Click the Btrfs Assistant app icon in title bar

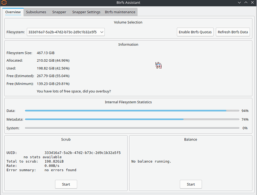(x=4, y=3)
